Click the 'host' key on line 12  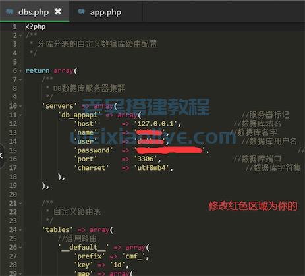(x=86, y=124)
